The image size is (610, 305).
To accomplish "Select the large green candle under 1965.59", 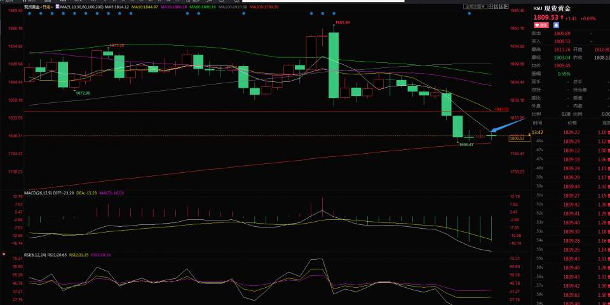I will [x=334, y=65].
